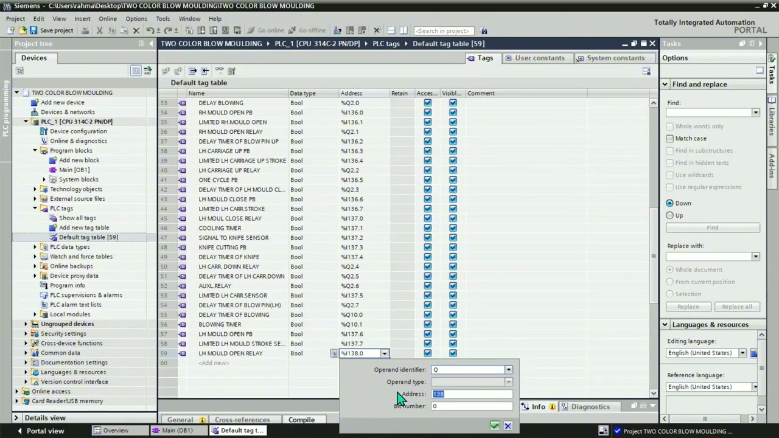
Task: Click the globe icon beside Editing language
Action: click(x=753, y=353)
